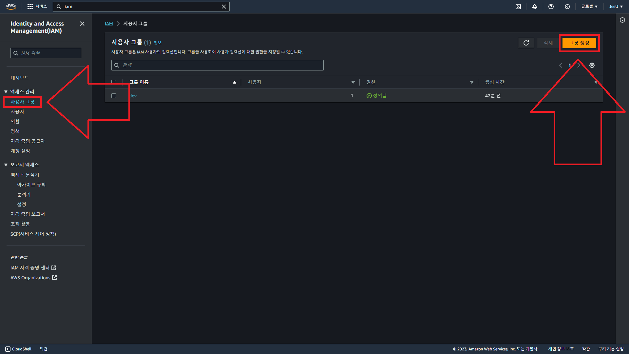629x354 pixels.
Task: Select 정책 in the sidebar
Action: tap(15, 131)
